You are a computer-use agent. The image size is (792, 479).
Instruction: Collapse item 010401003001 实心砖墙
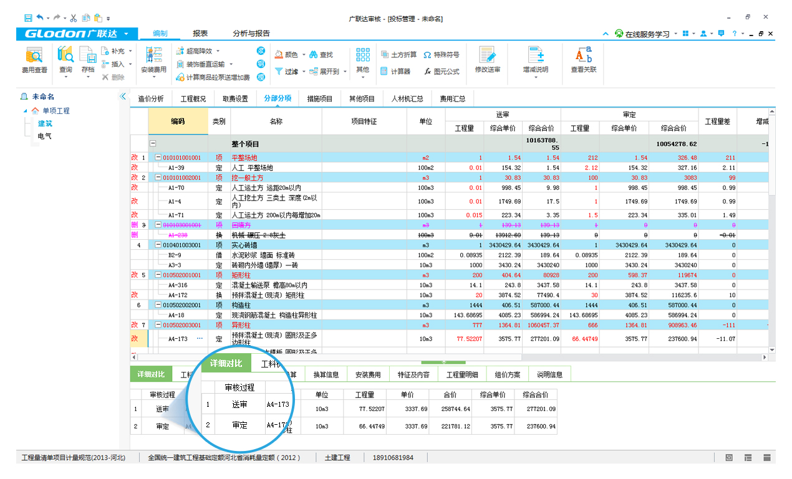(x=158, y=245)
